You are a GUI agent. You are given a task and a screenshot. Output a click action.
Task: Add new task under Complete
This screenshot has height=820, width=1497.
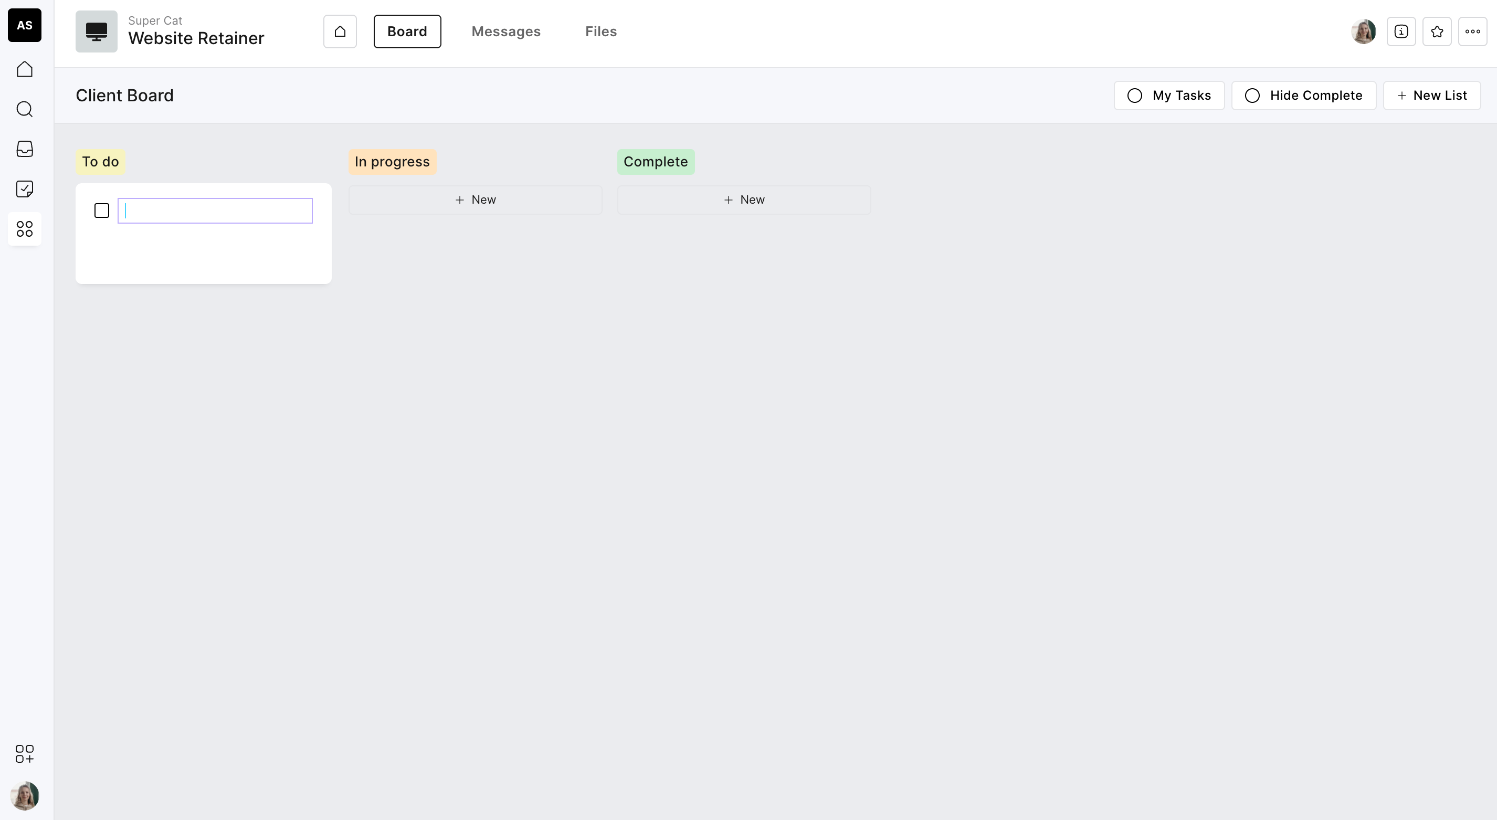click(743, 200)
